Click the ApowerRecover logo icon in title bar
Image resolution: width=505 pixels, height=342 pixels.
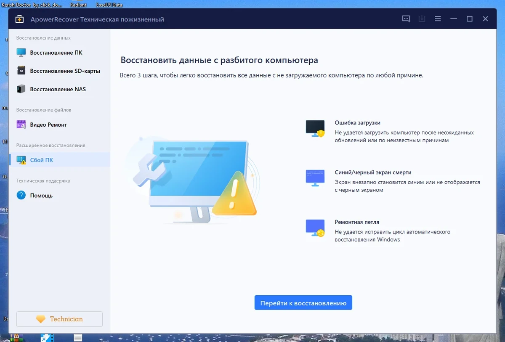(x=19, y=19)
